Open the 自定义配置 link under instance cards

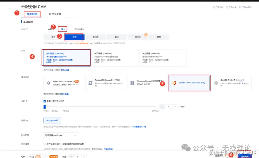coord(65,70)
